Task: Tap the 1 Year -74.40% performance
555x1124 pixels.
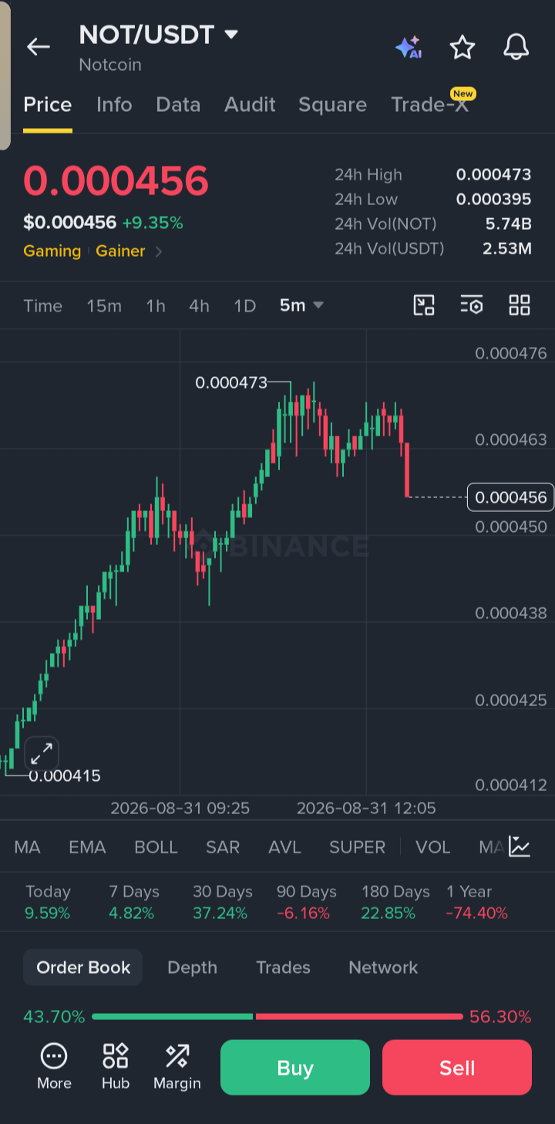Action: (477, 903)
